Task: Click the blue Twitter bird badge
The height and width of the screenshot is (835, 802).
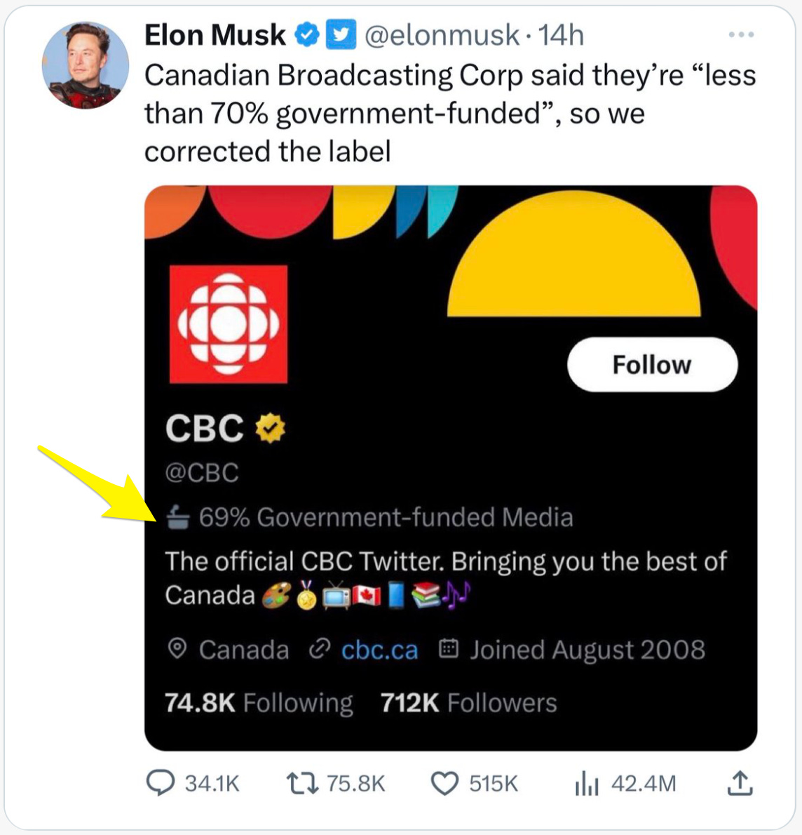Action: pos(341,34)
